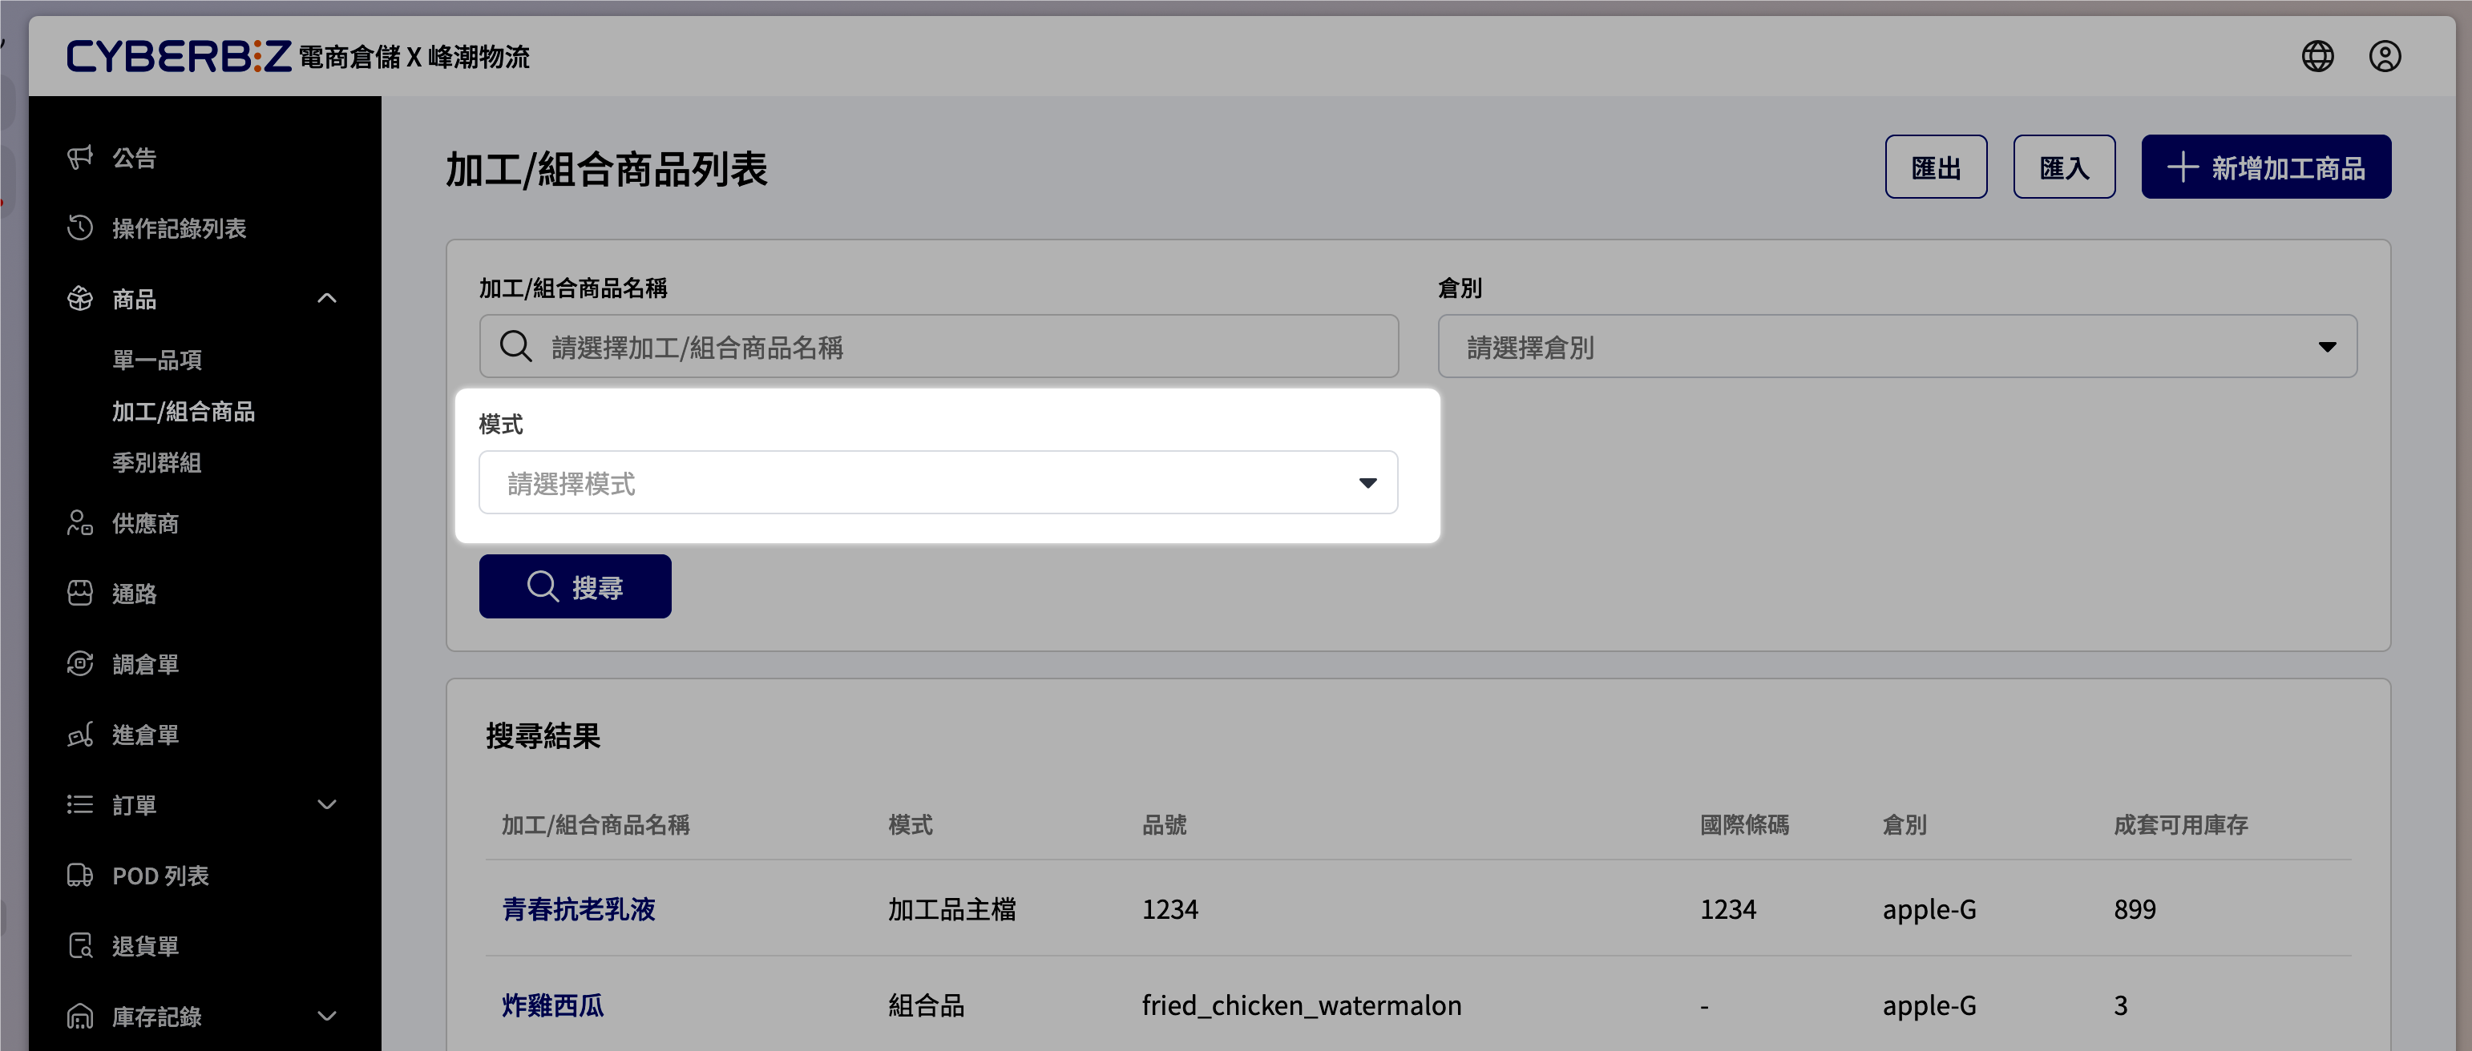Open the 請選擇模式 mode dropdown

point(938,482)
